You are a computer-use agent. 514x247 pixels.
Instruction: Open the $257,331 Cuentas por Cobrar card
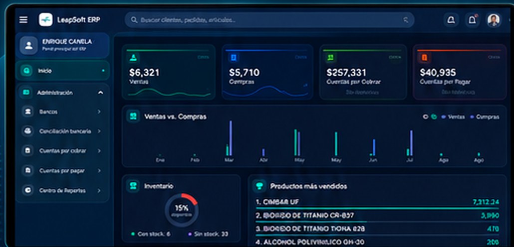pyautogui.click(x=363, y=72)
